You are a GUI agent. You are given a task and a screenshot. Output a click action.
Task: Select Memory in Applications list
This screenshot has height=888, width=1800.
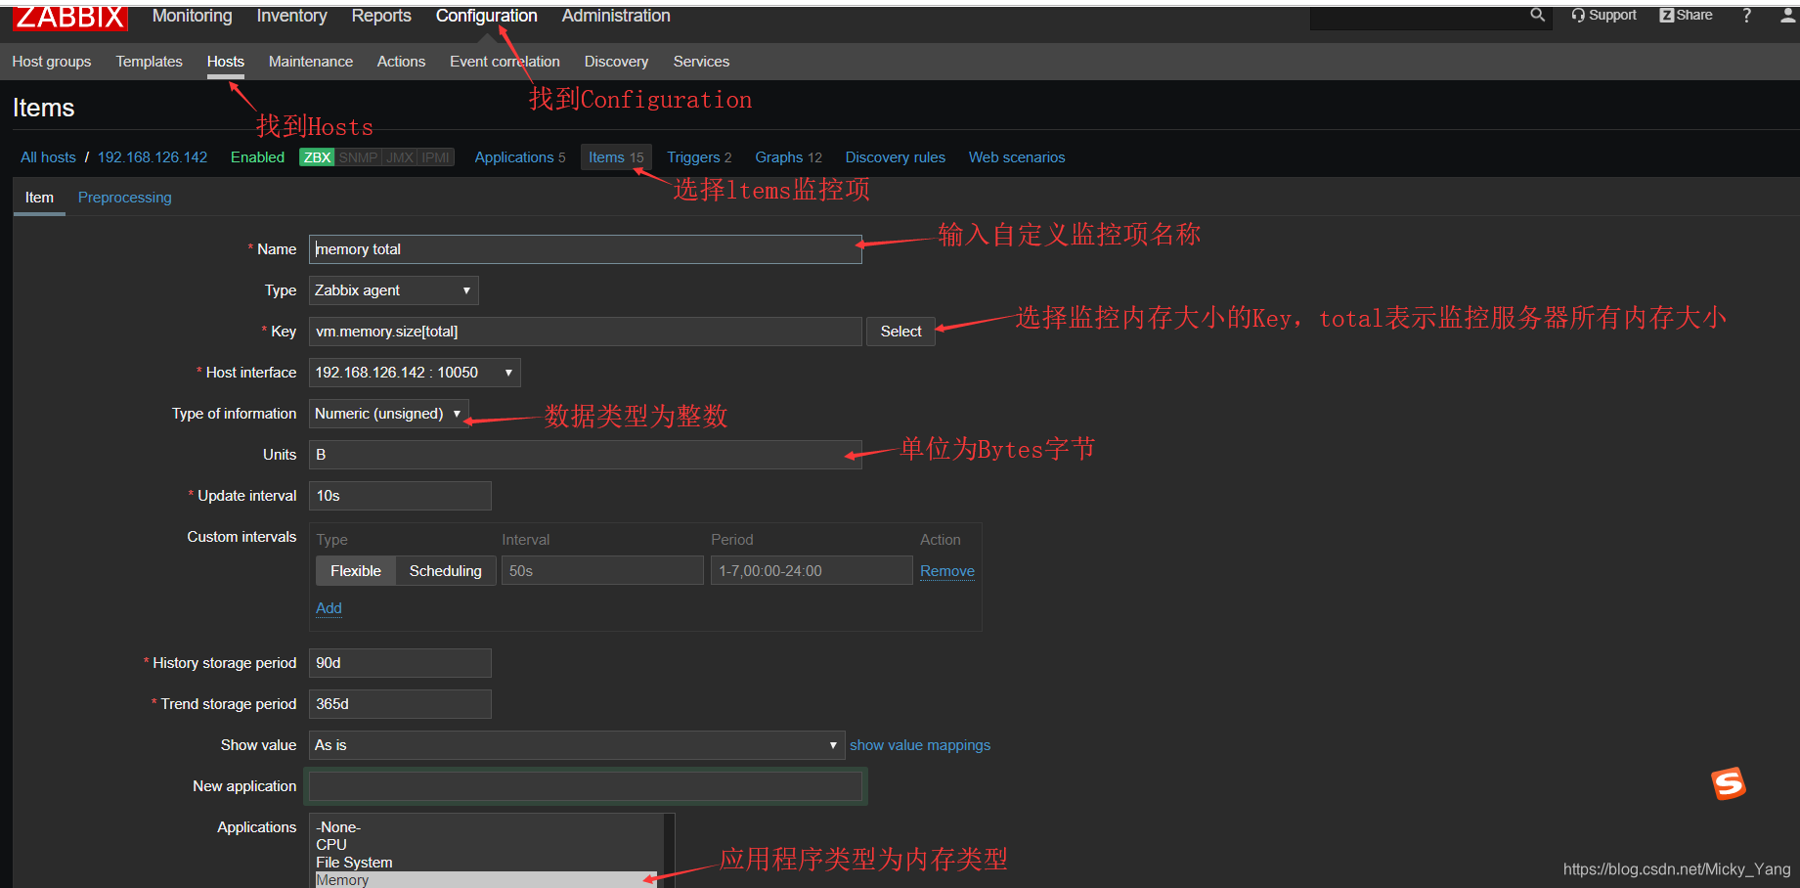pos(486,880)
